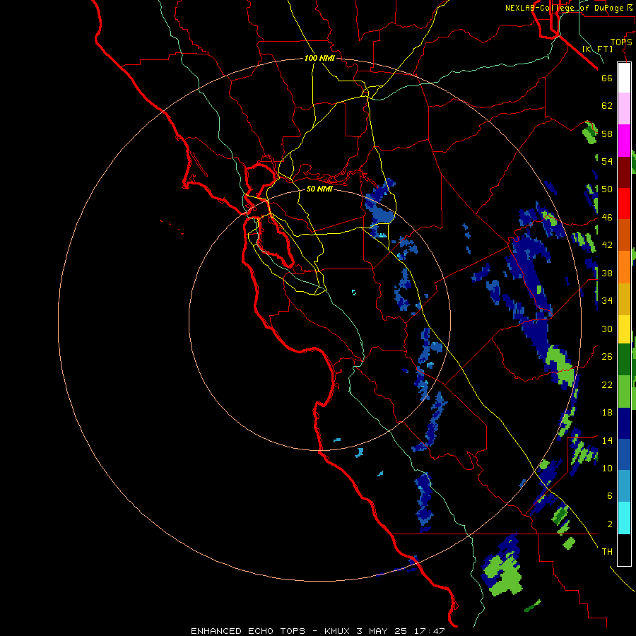The image size is (636, 636).
Task: Click the '30' legend value
Action: click(607, 329)
